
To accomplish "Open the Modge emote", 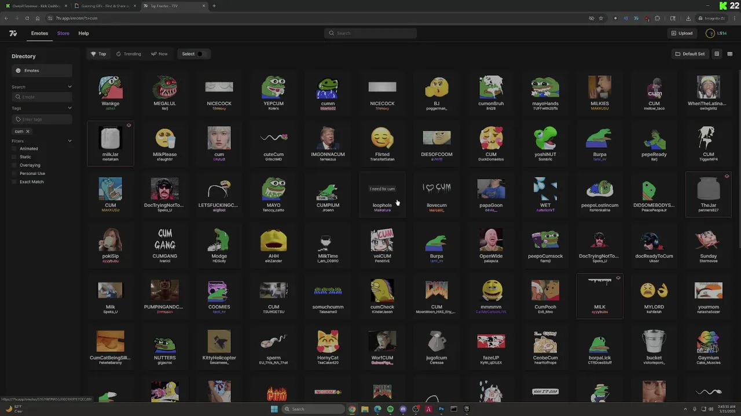I will click(219, 245).
